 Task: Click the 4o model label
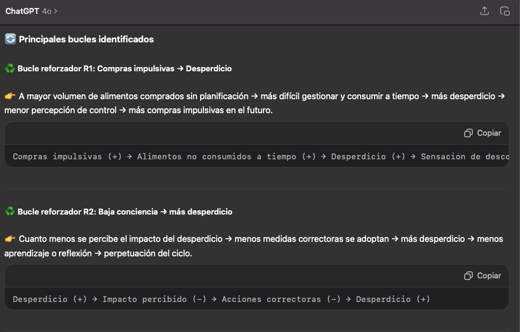pos(47,11)
